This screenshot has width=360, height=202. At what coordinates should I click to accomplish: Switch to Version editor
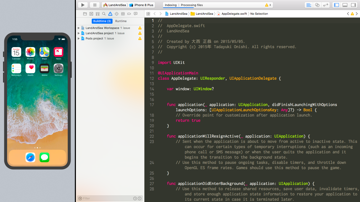326,5
